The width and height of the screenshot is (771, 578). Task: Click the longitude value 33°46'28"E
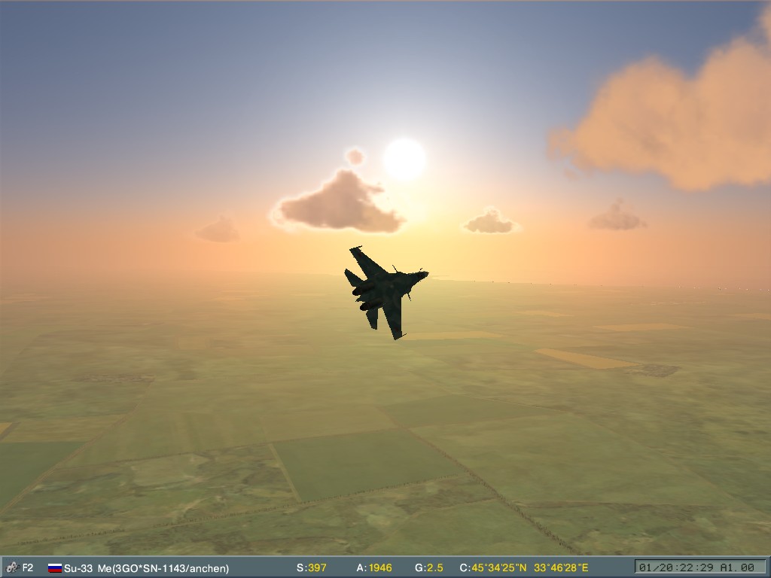click(x=560, y=567)
